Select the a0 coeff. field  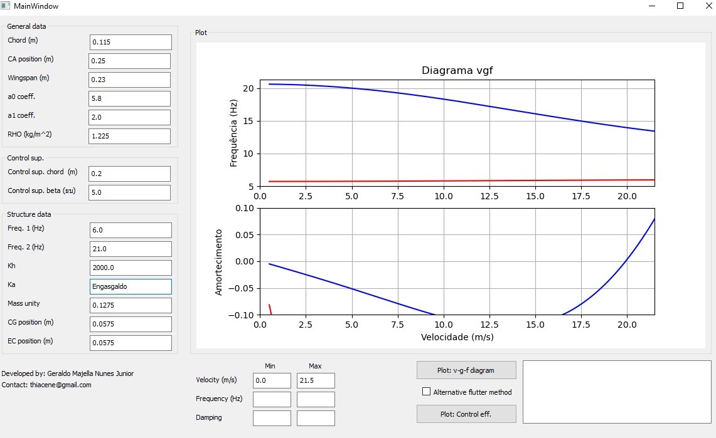pyautogui.click(x=129, y=98)
